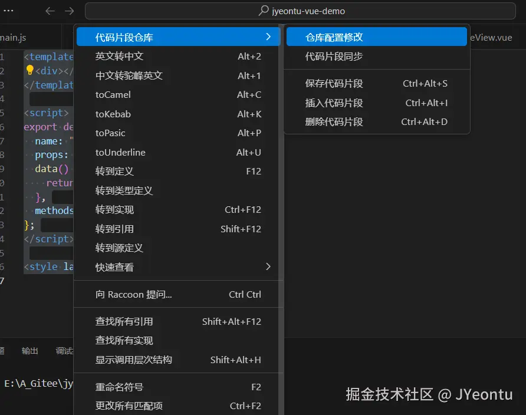Image resolution: width=526 pixels, height=415 pixels.
Task: Open the 输出 panel tab
Action: coord(29,350)
